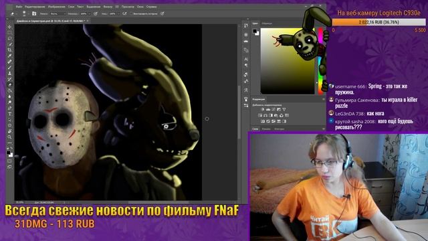This screenshot has width=428, height=241.
Task: Select the Move tool in Photoshop toolbar
Action: [9, 27]
